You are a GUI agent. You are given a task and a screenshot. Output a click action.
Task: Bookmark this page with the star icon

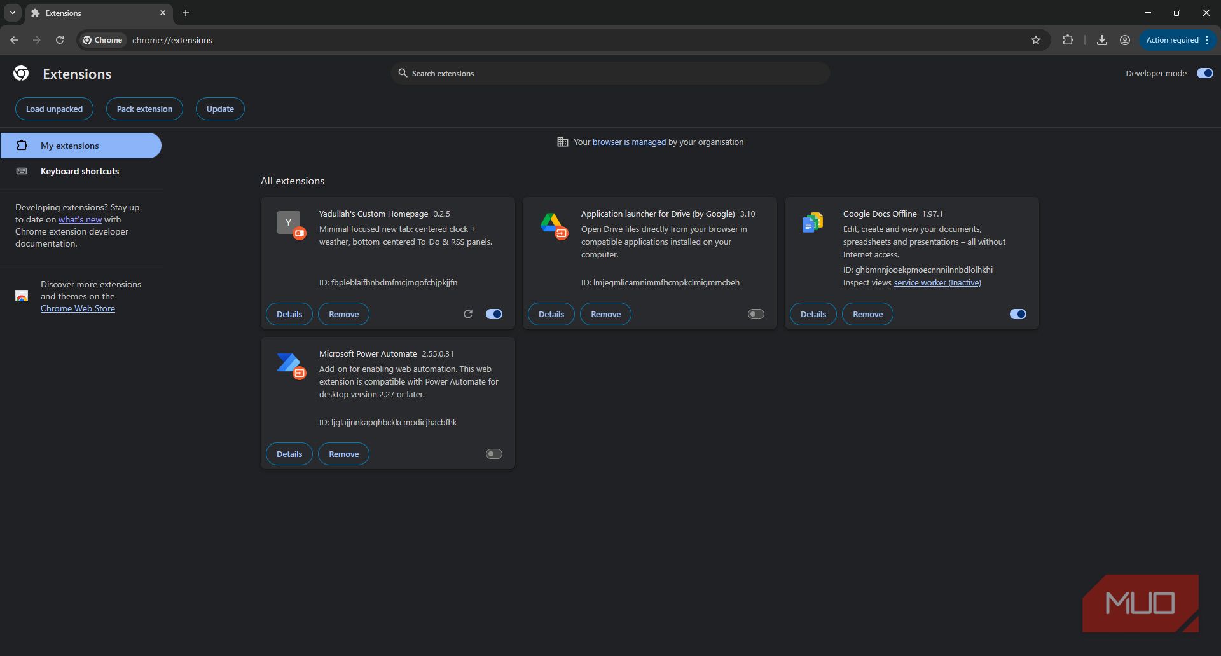tap(1036, 40)
